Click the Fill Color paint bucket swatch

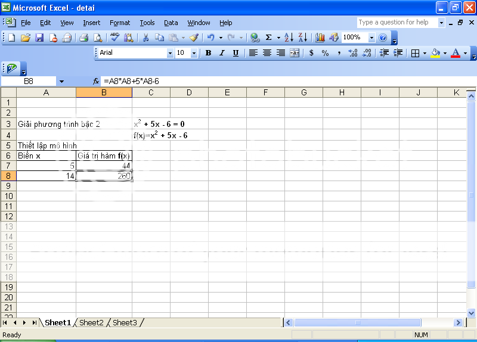click(435, 53)
